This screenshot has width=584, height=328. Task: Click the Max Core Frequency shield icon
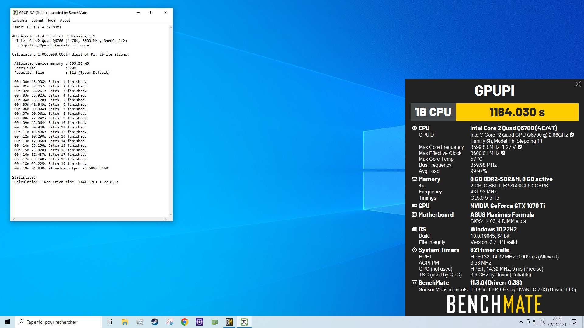click(x=520, y=147)
